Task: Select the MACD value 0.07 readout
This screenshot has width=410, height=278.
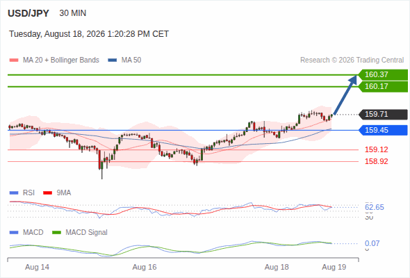Action: point(372,243)
